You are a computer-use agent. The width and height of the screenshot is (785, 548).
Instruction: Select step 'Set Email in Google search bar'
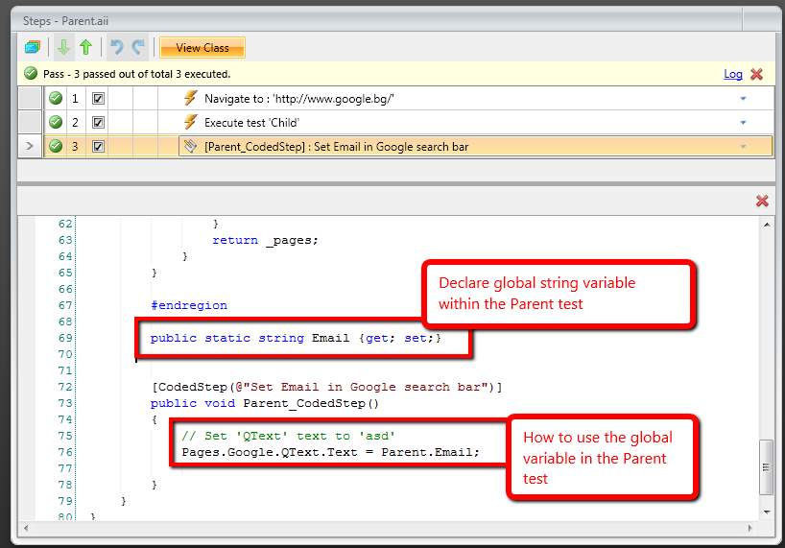pos(336,147)
